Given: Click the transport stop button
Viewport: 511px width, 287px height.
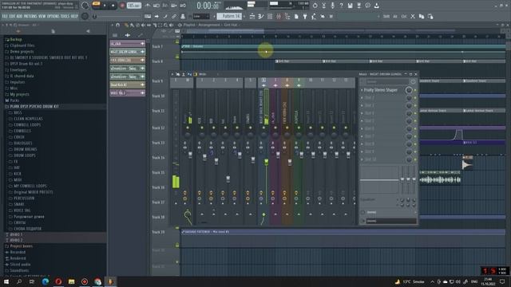Looking at the screenshot, I should 113,6.
